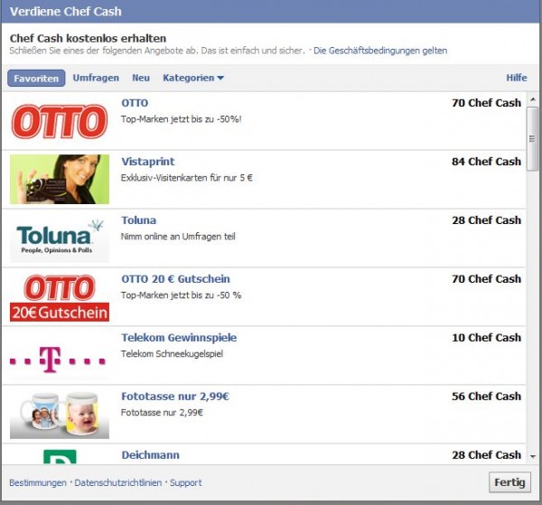Switch to the Neu tab
This screenshot has width=542, height=505.
[x=141, y=79]
